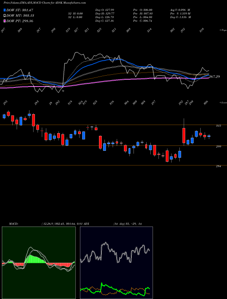Click the magenta DOW PT legend swatch
The height and width of the screenshot is (299, 227).
(5, 21)
